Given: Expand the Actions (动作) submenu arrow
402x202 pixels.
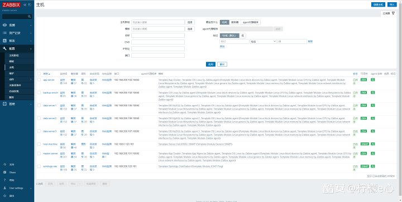Looking at the screenshot, I should coord(31,80).
